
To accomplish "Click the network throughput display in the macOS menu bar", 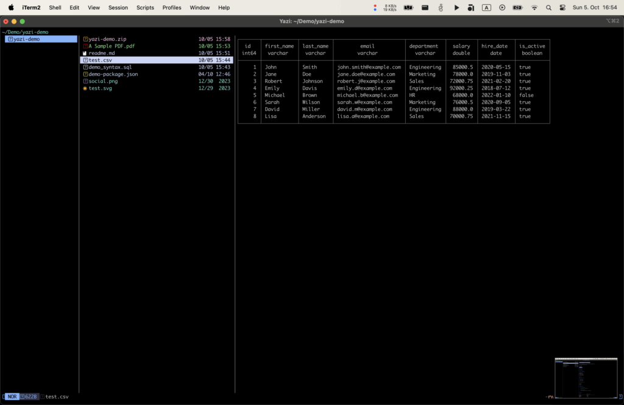I will [x=386, y=7].
